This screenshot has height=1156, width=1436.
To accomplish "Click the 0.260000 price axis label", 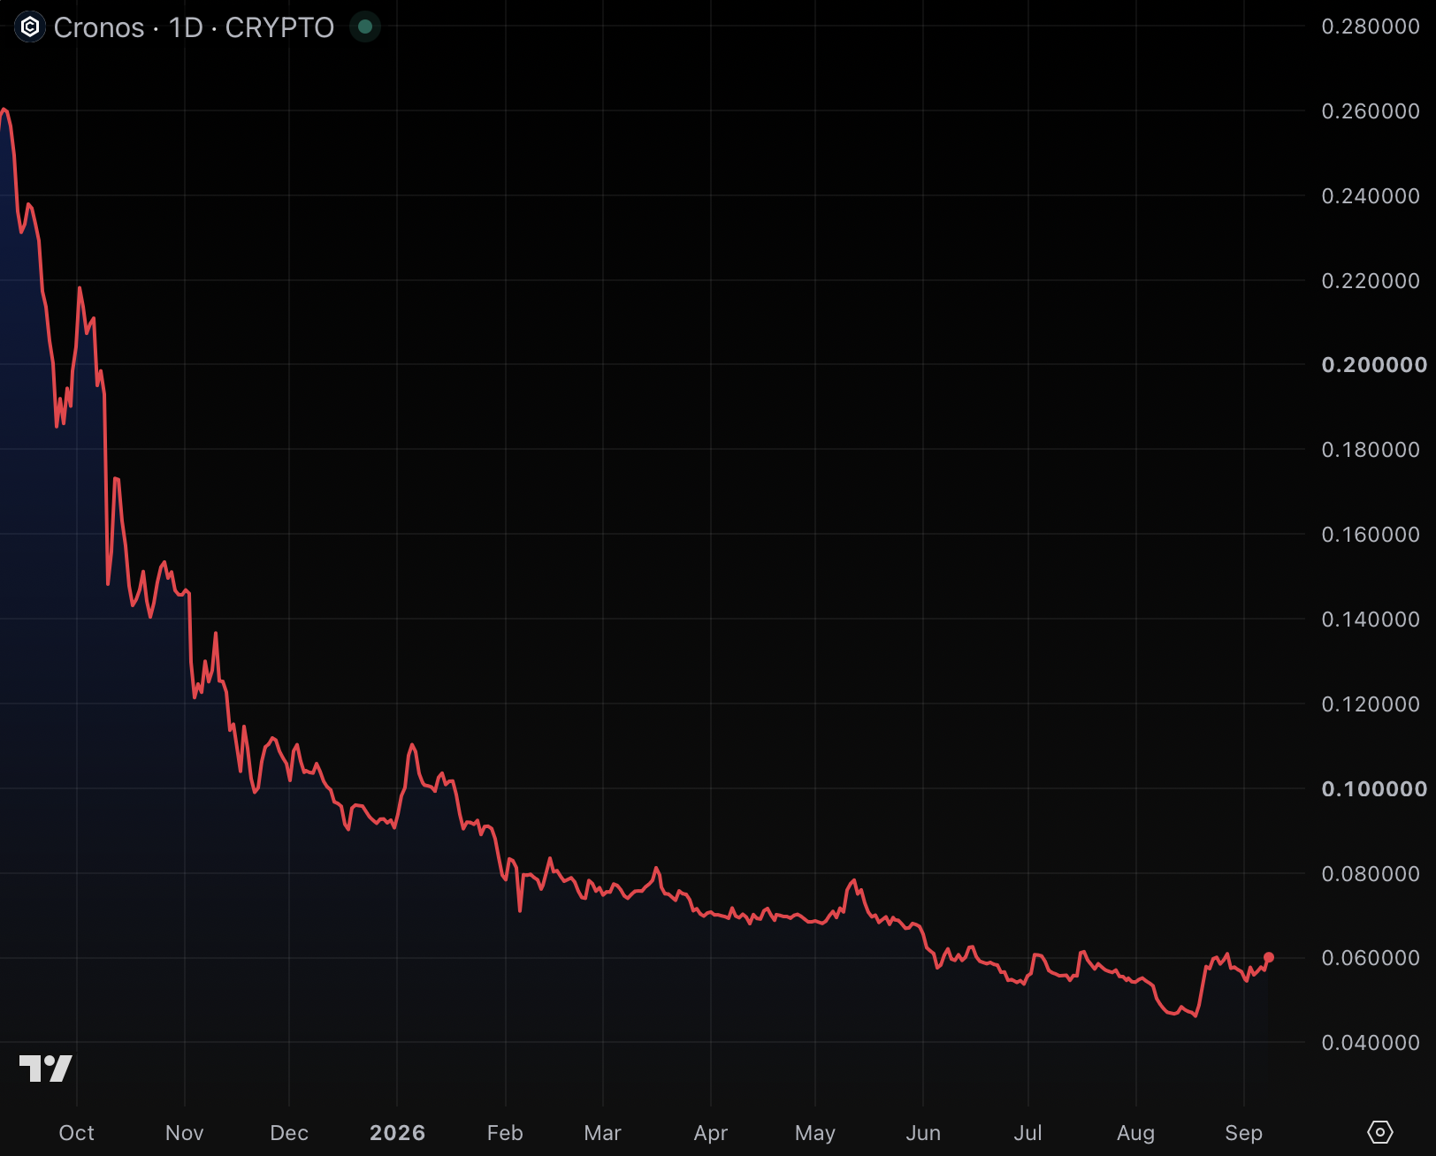I will point(1371,111).
